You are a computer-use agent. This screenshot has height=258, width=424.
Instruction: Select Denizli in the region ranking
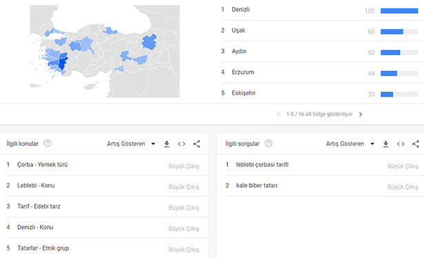(319, 10)
